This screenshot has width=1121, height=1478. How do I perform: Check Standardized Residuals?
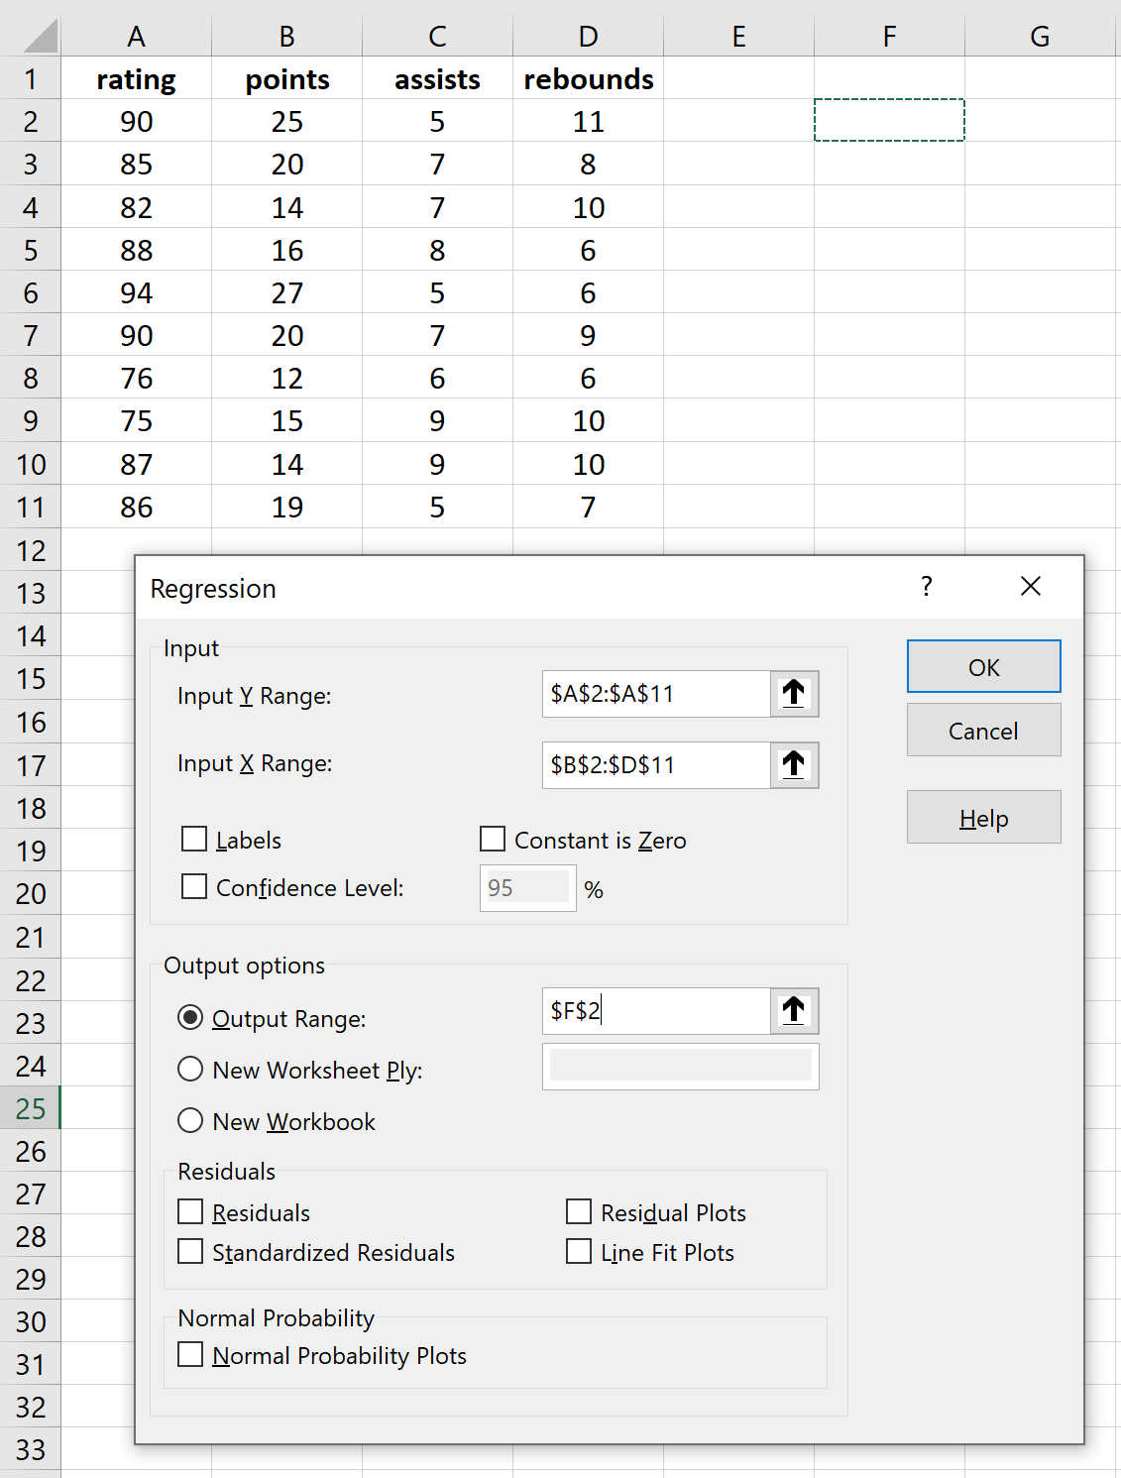point(190,1251)
